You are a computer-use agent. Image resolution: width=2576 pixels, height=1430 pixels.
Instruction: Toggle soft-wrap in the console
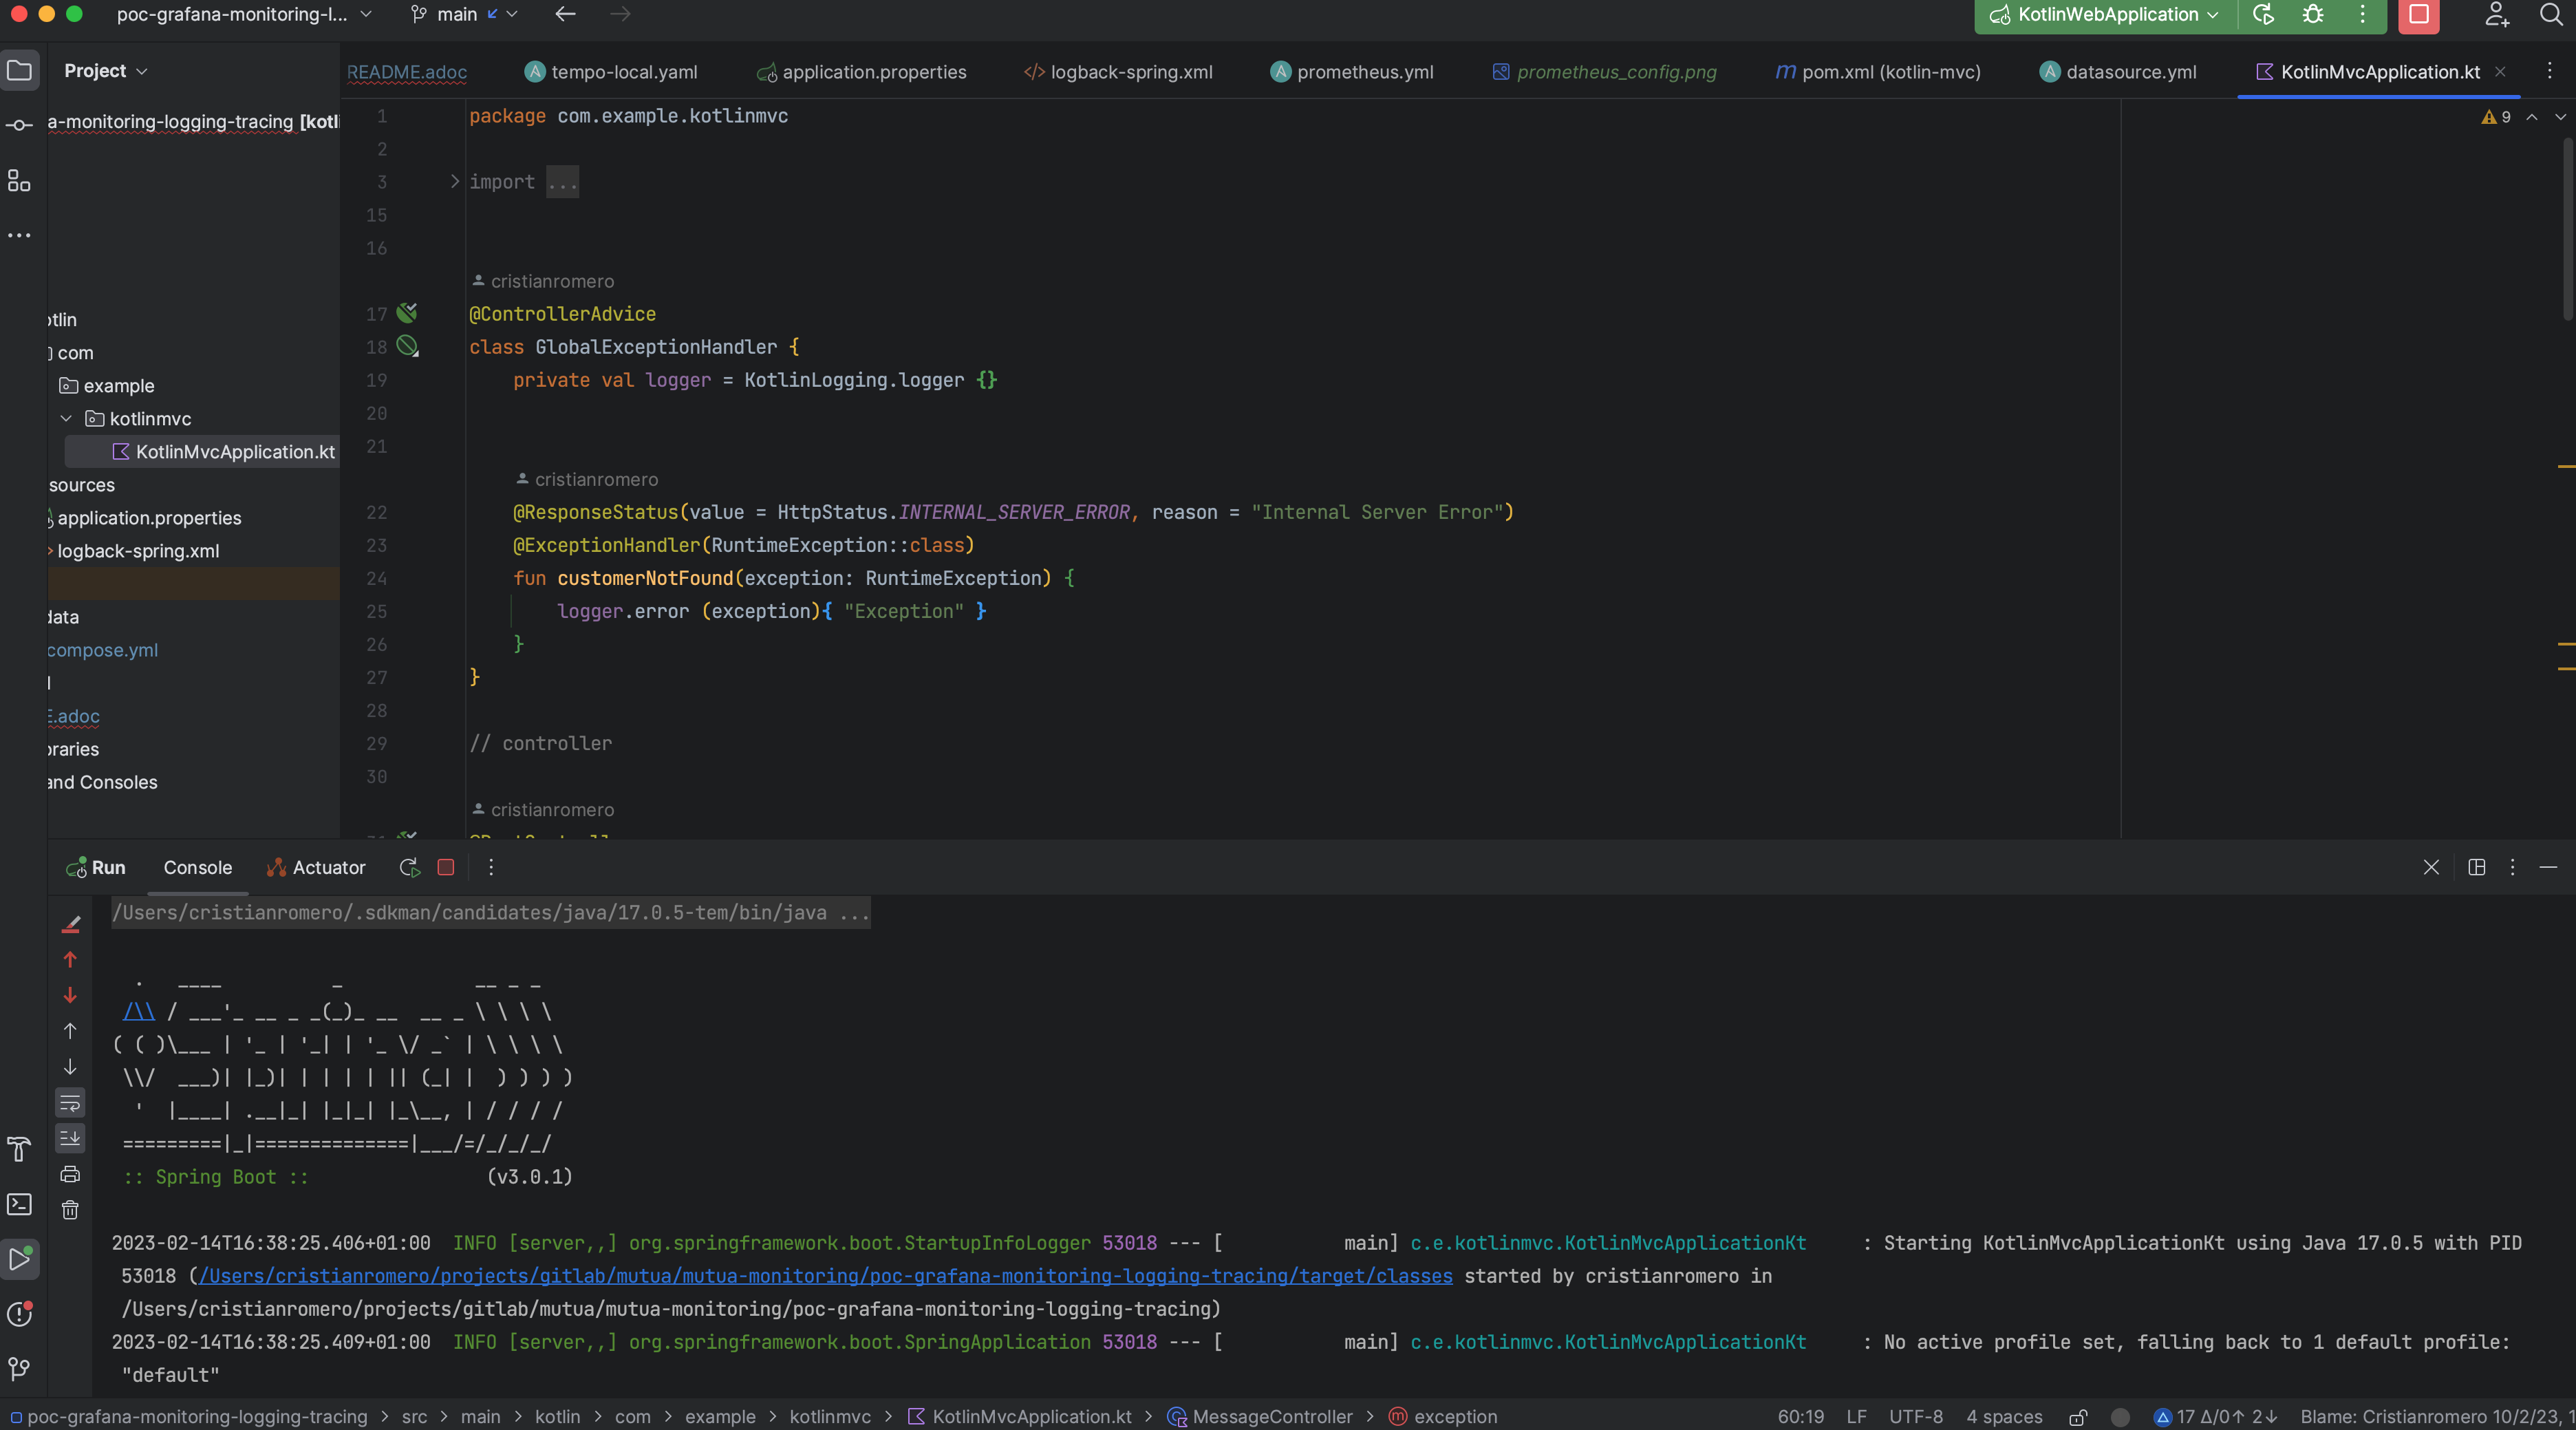click(x=70, y=1103)
